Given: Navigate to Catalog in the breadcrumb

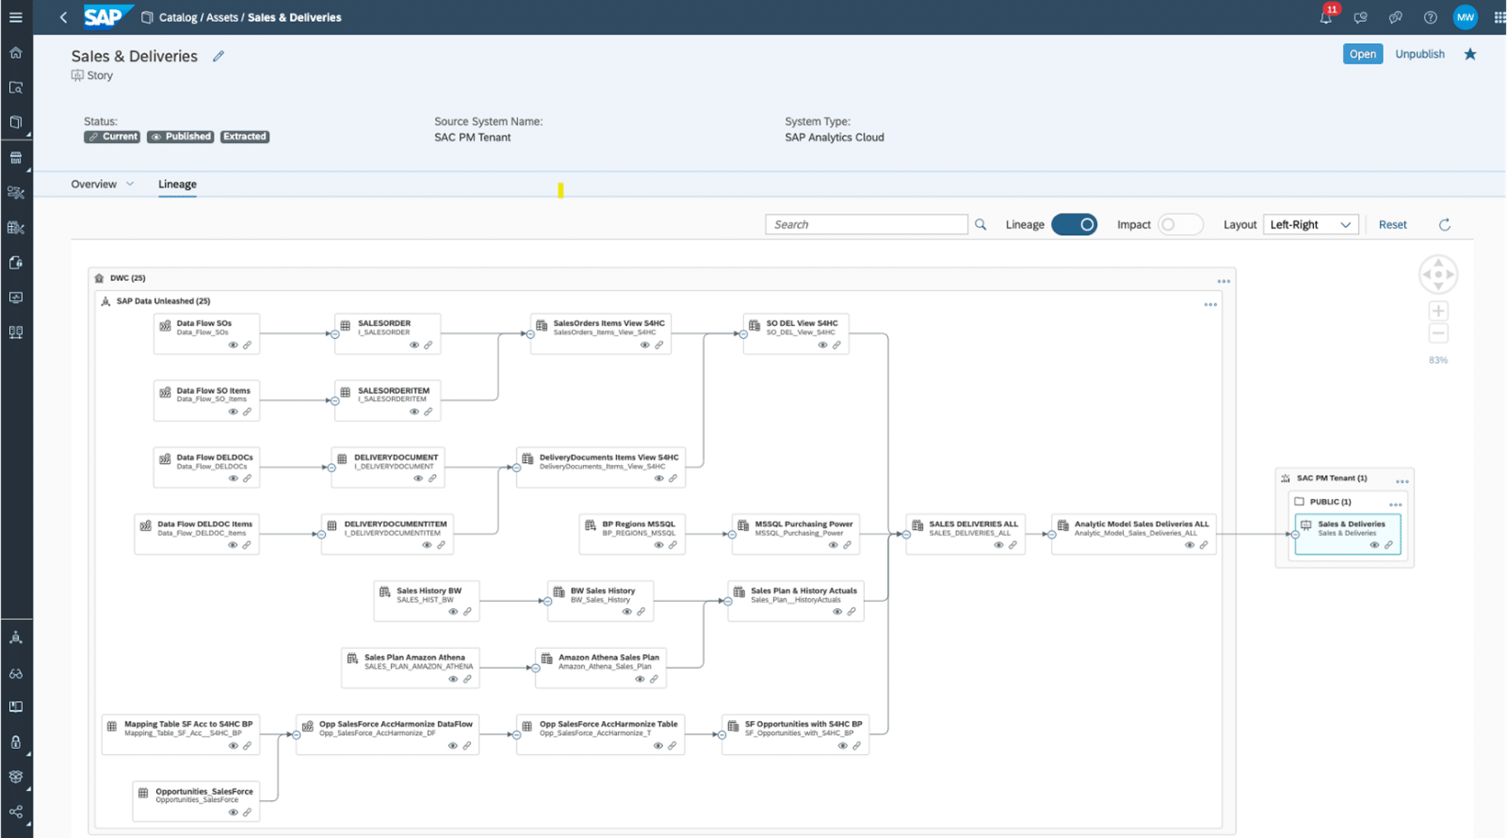Looking at the screenshot, I should pyautogui.click(x=178, y=17).
